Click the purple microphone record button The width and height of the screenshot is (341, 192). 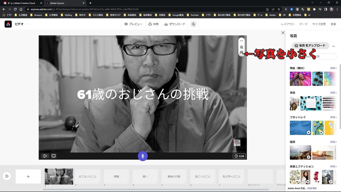click(143, 156)
